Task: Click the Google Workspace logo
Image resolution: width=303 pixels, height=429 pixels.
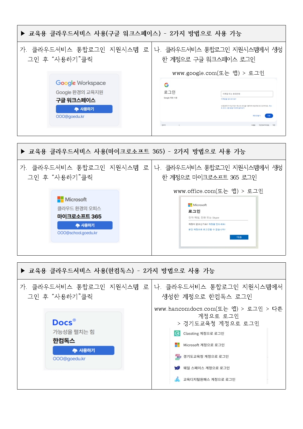Action: coord(81,83)
